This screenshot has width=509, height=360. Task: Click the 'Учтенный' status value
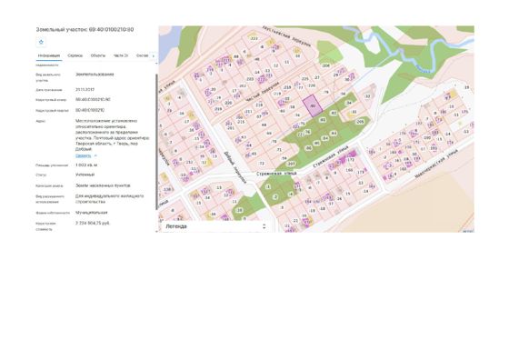pos(85,175)
